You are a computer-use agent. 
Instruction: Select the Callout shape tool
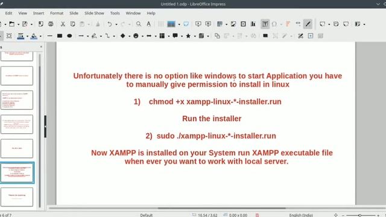point(175,36)
